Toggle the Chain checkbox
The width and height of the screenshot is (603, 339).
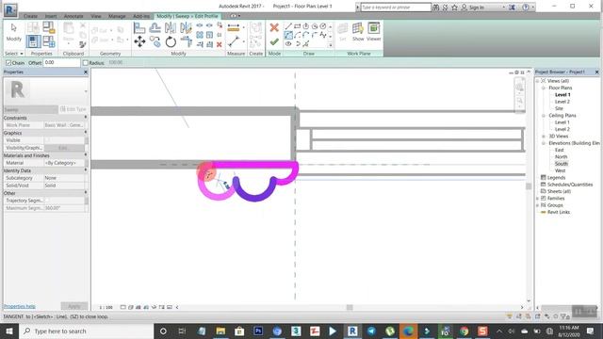[x=8, y=63]
